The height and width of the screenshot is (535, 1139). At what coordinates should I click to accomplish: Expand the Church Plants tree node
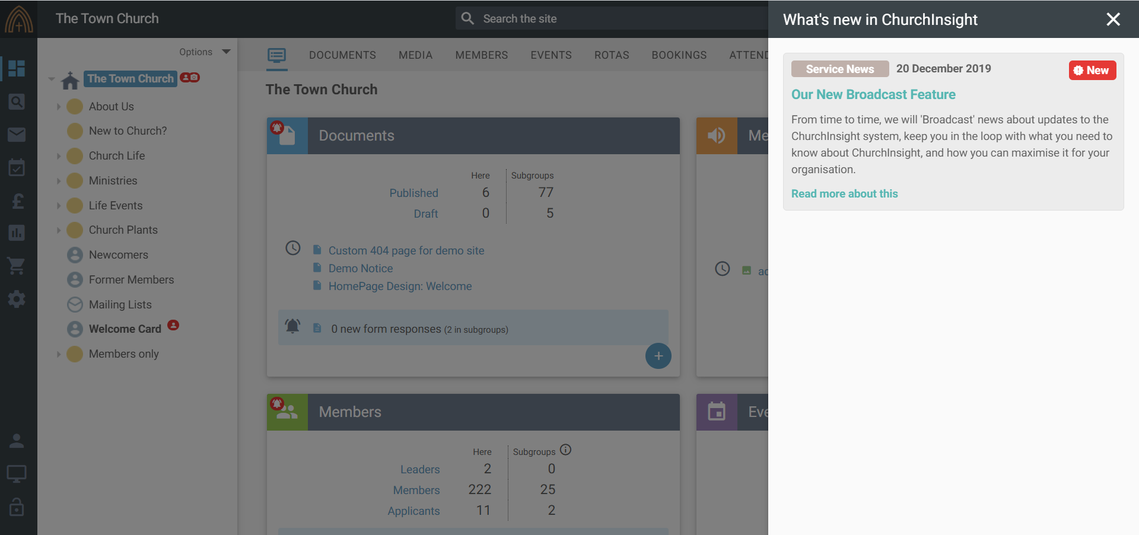point(58,230)
